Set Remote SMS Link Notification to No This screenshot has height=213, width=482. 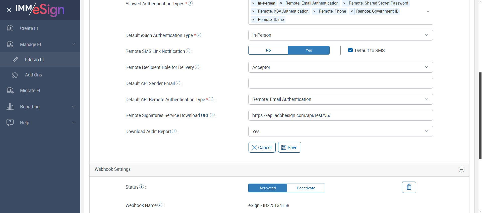(268, 50)
